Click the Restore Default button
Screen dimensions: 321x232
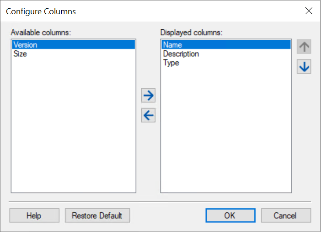coord(97,216)
